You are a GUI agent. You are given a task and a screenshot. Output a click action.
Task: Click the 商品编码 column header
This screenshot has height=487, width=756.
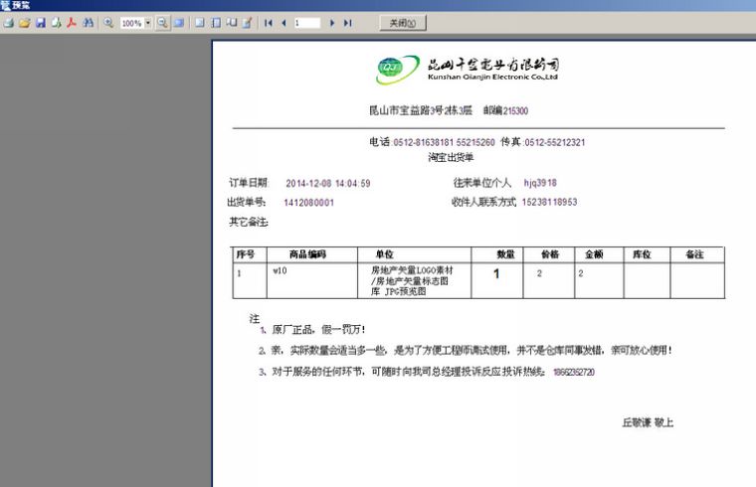click(x=307, y=254)
